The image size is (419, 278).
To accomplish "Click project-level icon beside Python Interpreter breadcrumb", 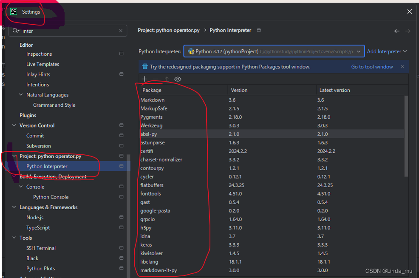I will [259, 30].
